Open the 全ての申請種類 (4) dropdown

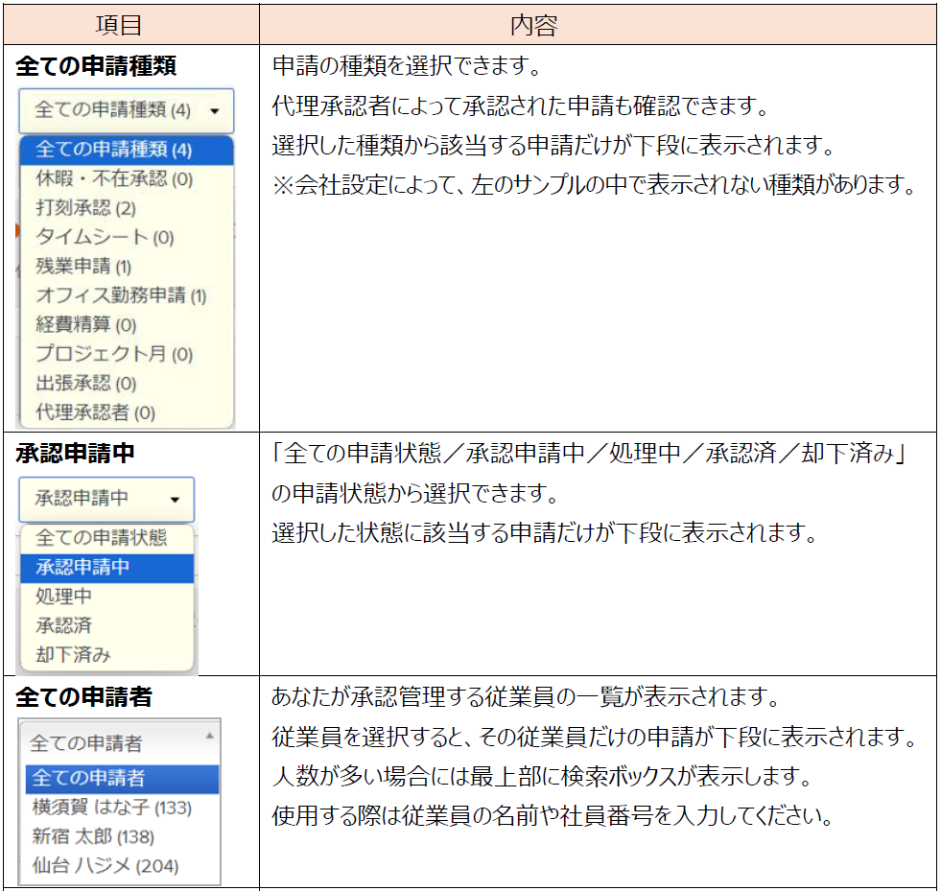pos(126,110)
